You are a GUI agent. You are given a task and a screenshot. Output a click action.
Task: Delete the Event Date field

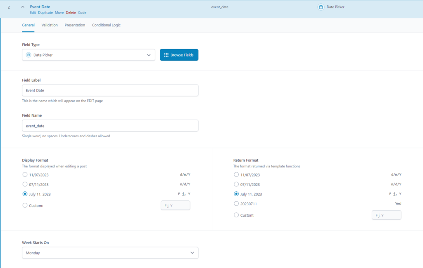point(71,13)
